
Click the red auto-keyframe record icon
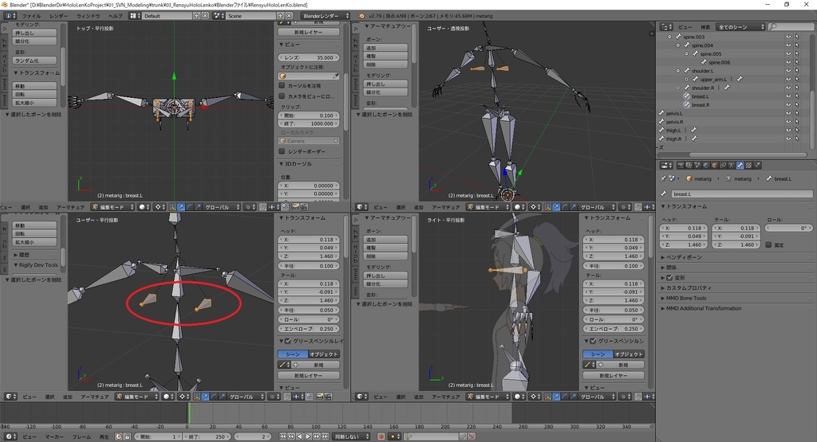click(381, 436)
